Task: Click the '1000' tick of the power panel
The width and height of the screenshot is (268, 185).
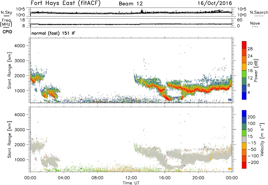Action: pos(19,90)
